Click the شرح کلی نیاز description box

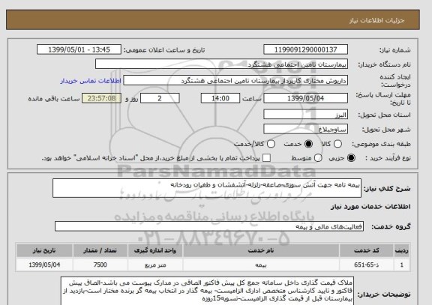(207, 188)
